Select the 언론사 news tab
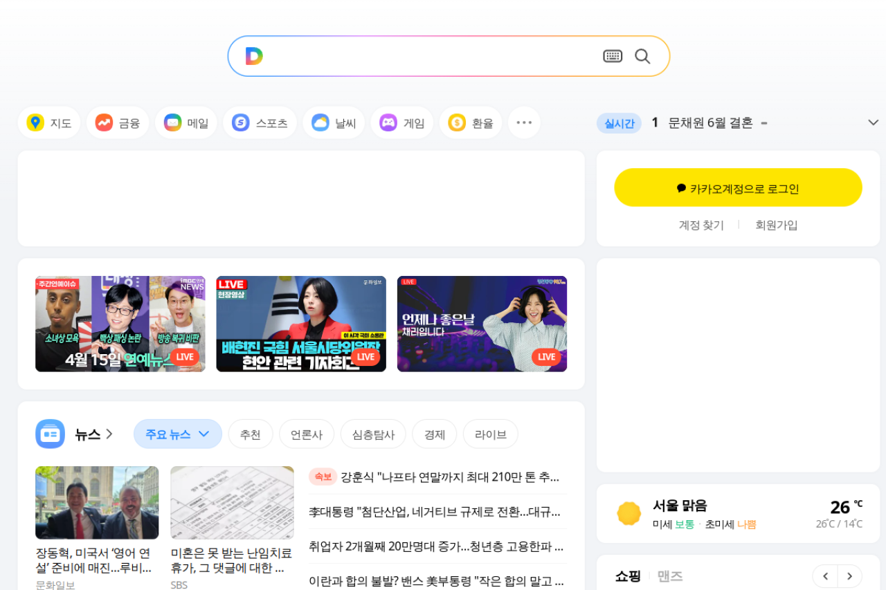Viewport: 886px width, 590px height. tap(307, 434)
